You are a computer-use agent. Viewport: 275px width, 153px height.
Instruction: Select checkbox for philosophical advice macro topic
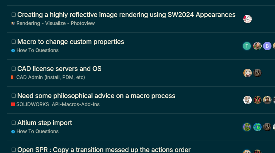click(x=14, y=96)
